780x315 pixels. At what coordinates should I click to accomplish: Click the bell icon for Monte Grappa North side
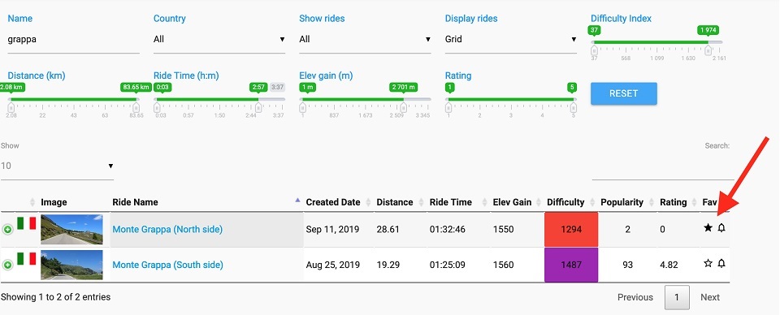click(721, 228)
